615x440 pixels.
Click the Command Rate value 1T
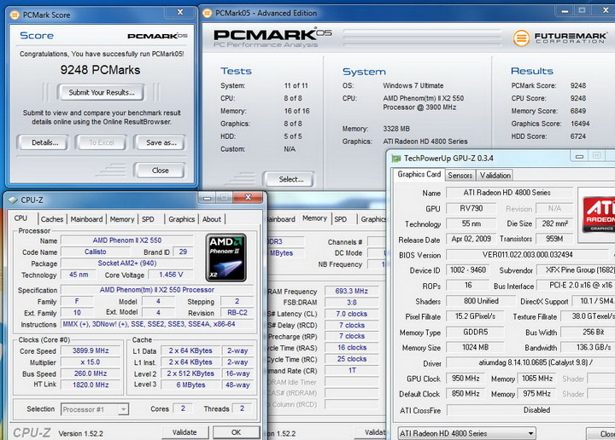coord(352,370)
